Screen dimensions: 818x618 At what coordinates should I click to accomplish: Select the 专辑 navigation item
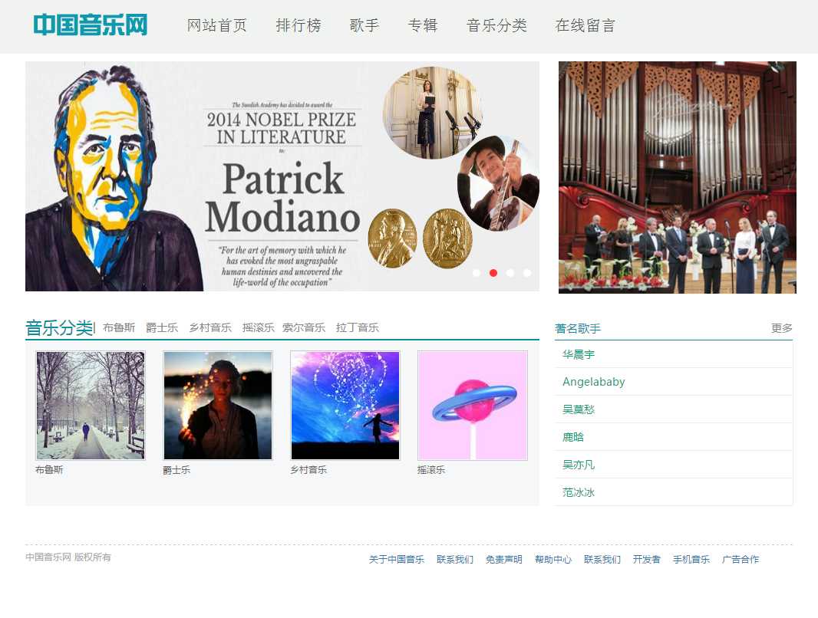click(423, 25)
